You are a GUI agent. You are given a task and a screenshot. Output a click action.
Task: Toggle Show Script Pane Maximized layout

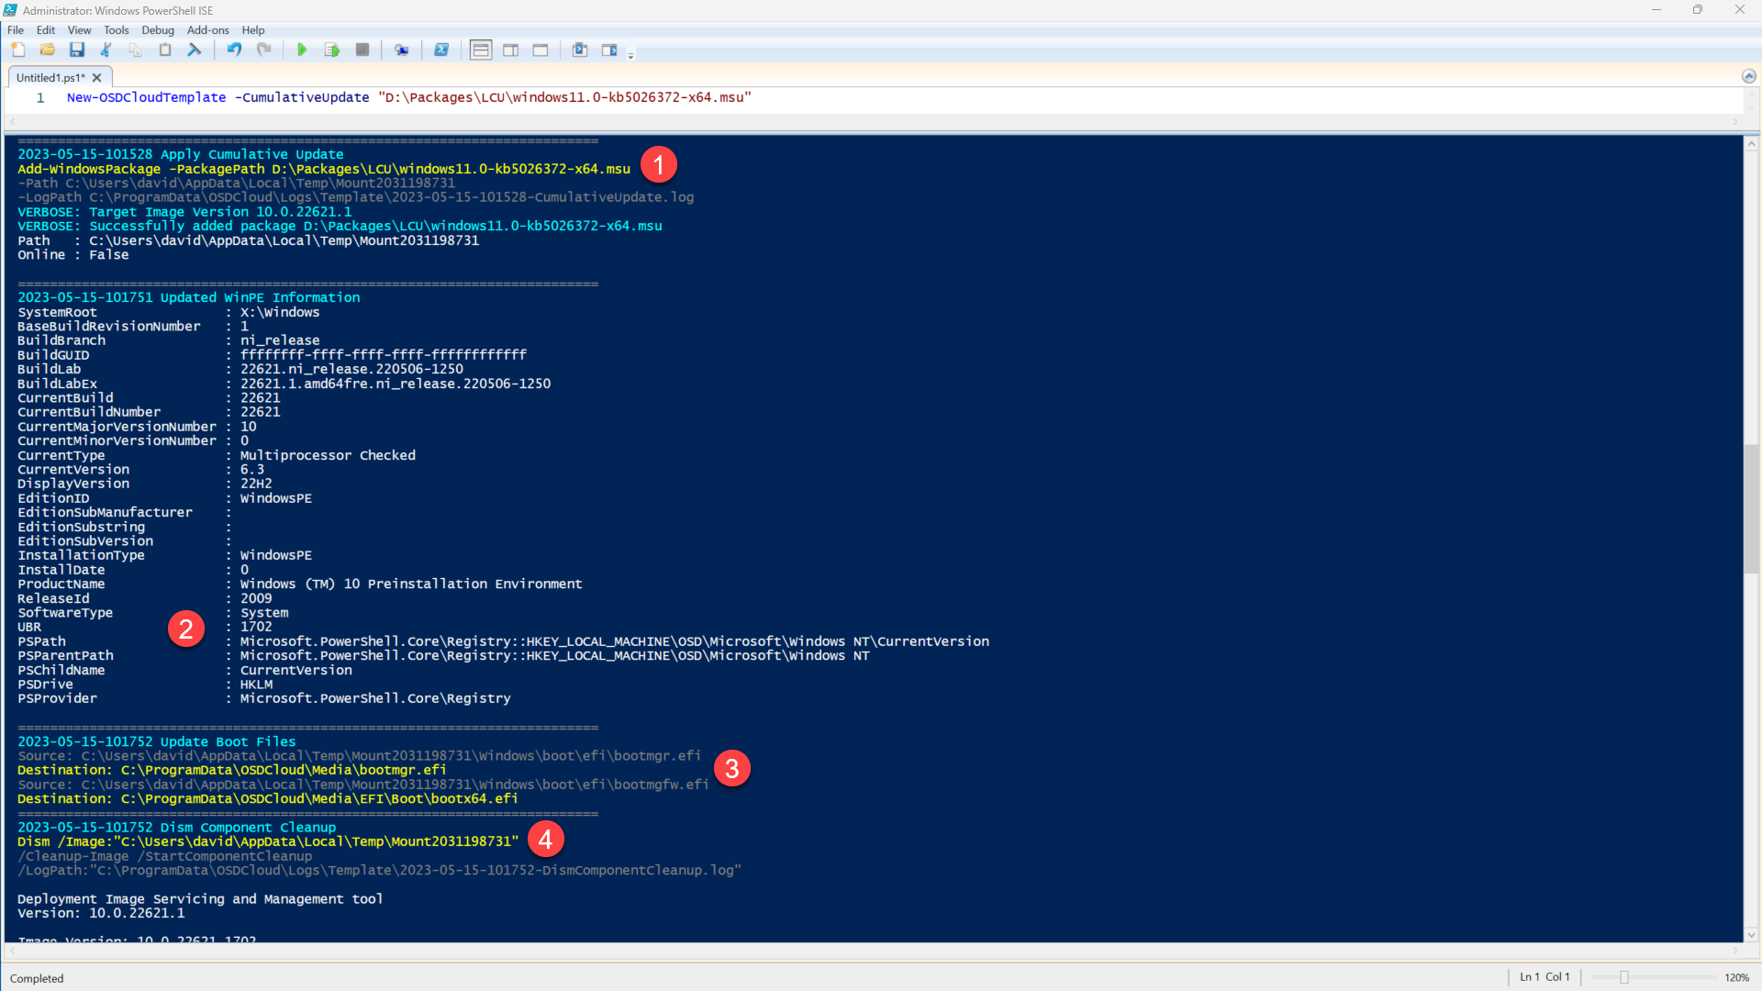click(x=541, y=50)
